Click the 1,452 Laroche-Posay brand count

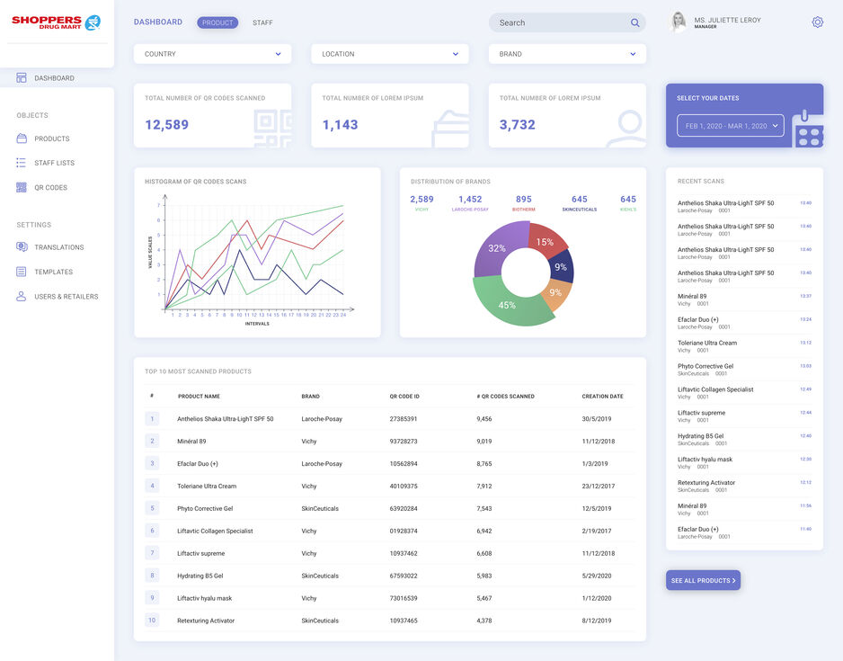tap(470, 199)
